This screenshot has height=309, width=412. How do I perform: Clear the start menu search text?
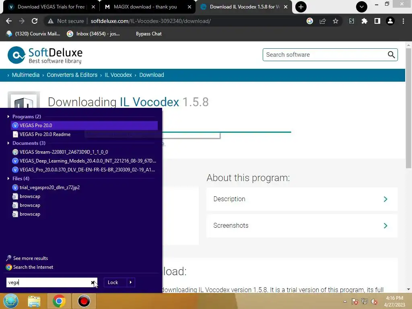[93, 282]
